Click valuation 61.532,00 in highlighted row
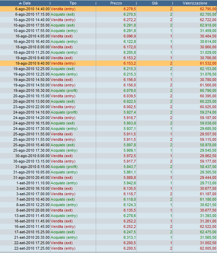 pos(208,63)
